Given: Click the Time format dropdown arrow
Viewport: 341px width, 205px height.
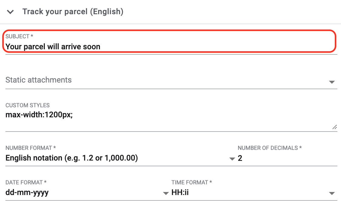Looking at the screenshot, I should point(332,193).
